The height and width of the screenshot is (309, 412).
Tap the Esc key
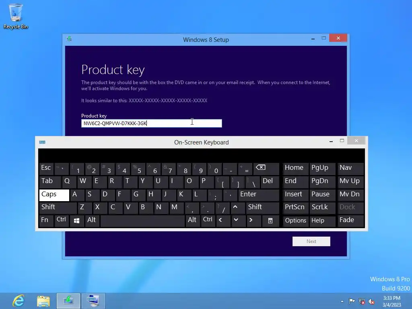click(46, 169)
